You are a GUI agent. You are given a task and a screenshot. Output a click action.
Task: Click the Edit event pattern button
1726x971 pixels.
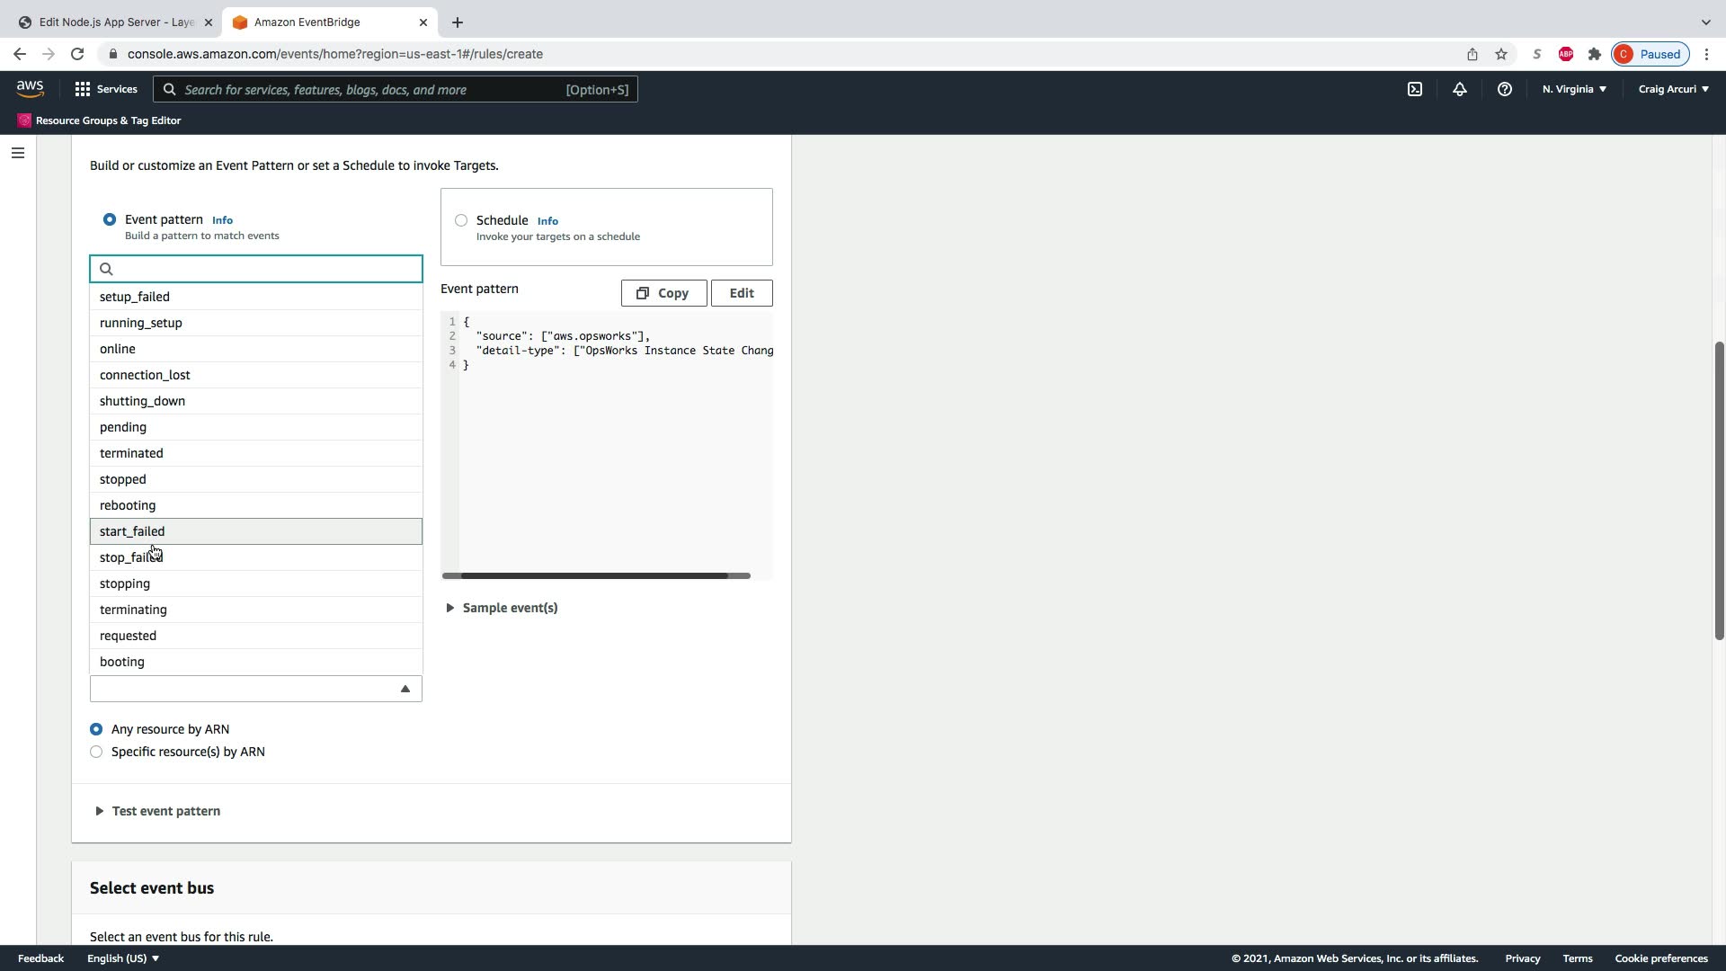click(x=741, y=293)
